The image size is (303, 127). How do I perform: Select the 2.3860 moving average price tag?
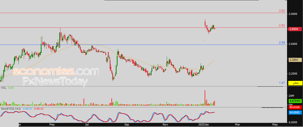pos(295,60)
